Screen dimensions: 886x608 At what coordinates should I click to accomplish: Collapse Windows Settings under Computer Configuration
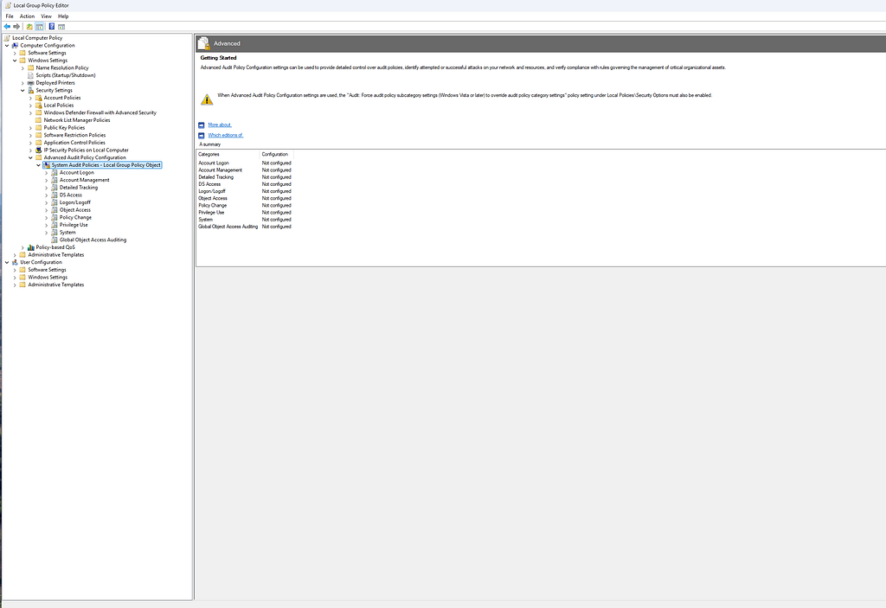click(16, 61)
